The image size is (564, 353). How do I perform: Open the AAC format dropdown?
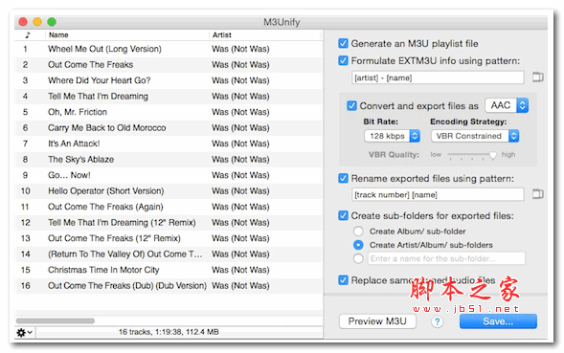pyautogui.click(x=507, y=105)
